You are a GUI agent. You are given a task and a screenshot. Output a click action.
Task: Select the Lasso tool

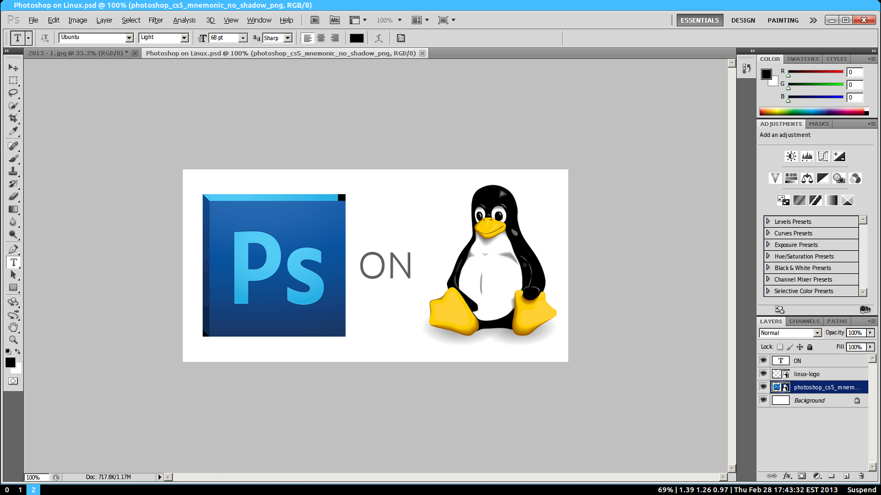point(13,93)
